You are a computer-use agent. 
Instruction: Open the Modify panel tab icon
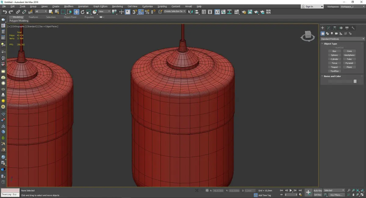click(328, 28)
